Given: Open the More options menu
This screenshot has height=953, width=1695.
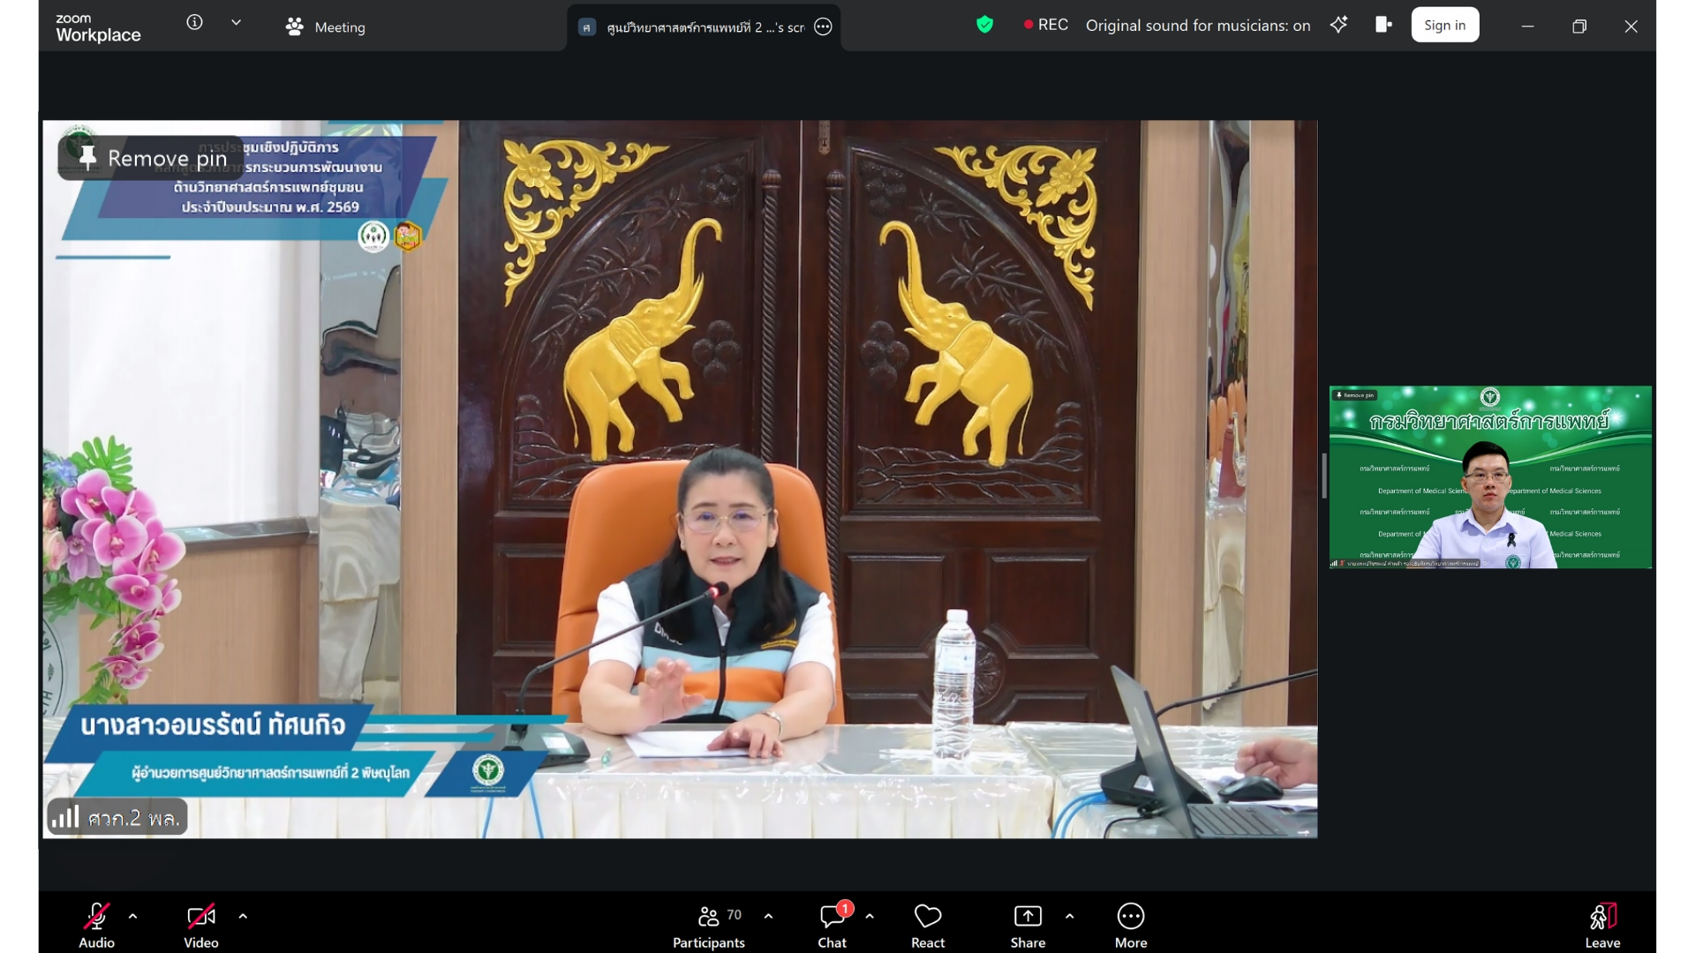Looking at the screenshot, I should pyautogui.click(x=1131, y=918).
